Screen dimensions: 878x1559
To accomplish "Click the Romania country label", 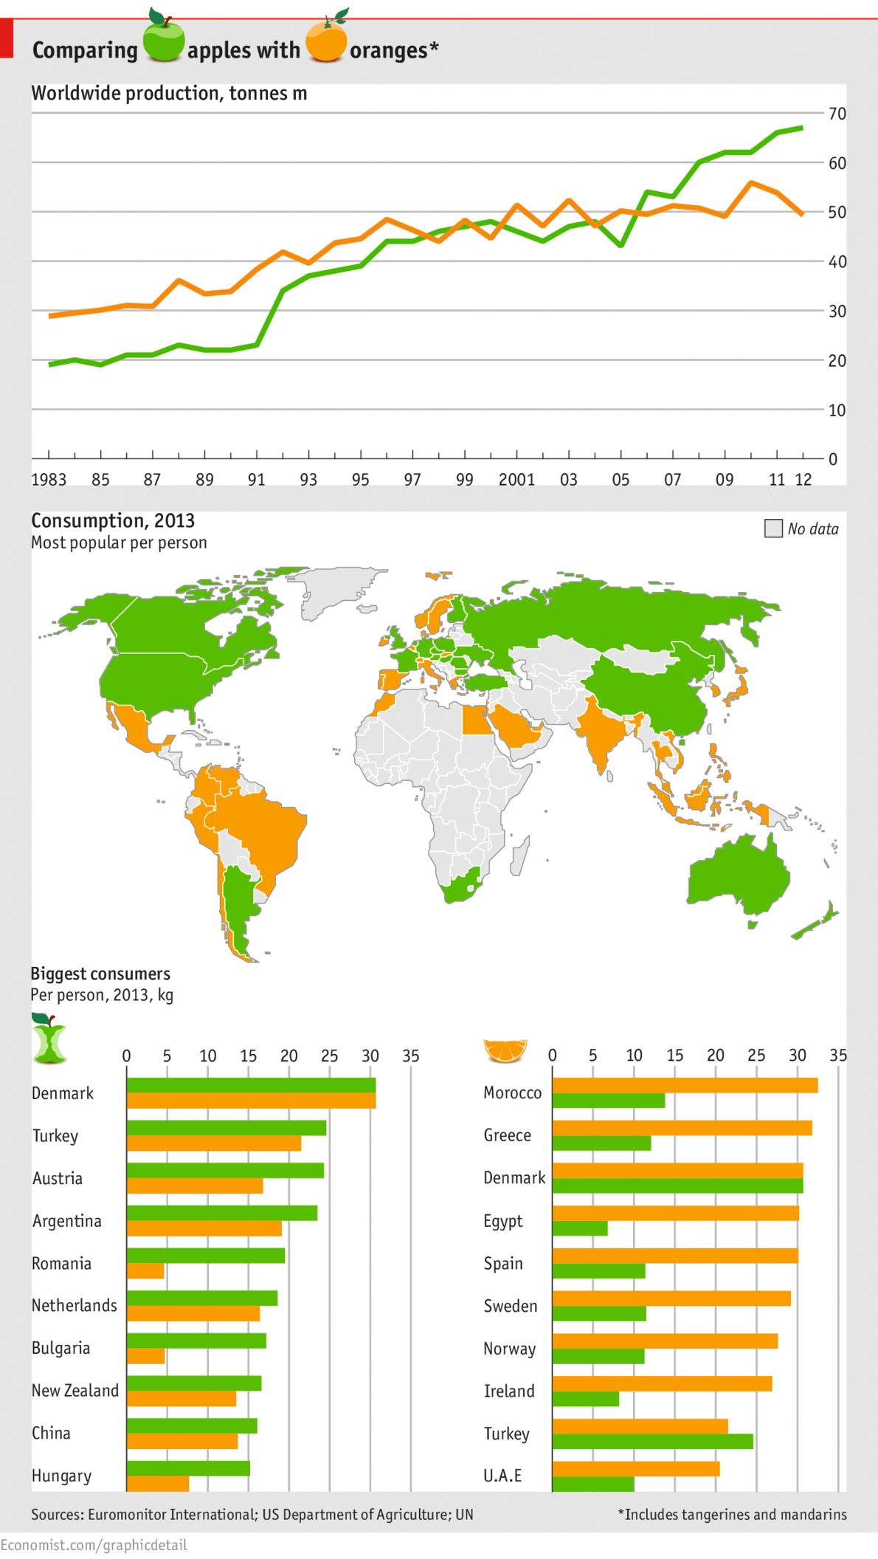I will (x=62, y=1264).
